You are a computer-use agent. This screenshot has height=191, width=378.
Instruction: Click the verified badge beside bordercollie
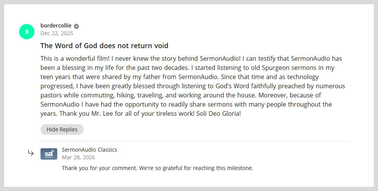pyautogui.click(x=76, y=26)
